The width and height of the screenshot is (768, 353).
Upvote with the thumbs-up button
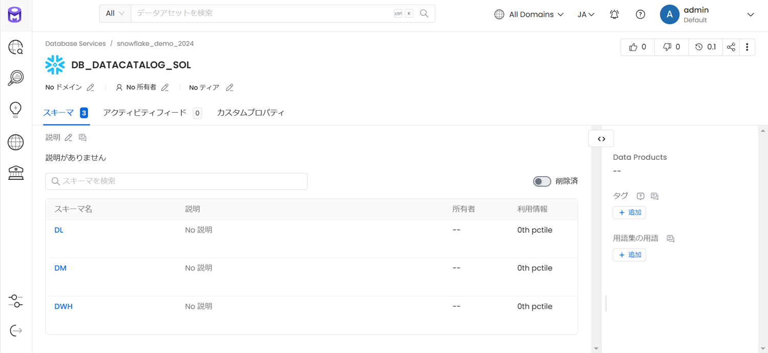point(637,47)
